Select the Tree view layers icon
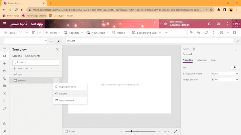 (5, 56)
